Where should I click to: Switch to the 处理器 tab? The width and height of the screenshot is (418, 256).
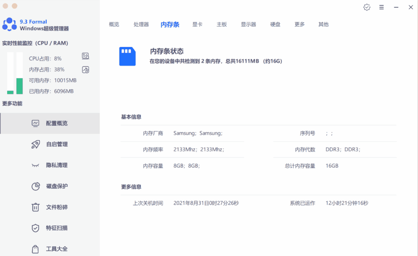pos(141,25)
